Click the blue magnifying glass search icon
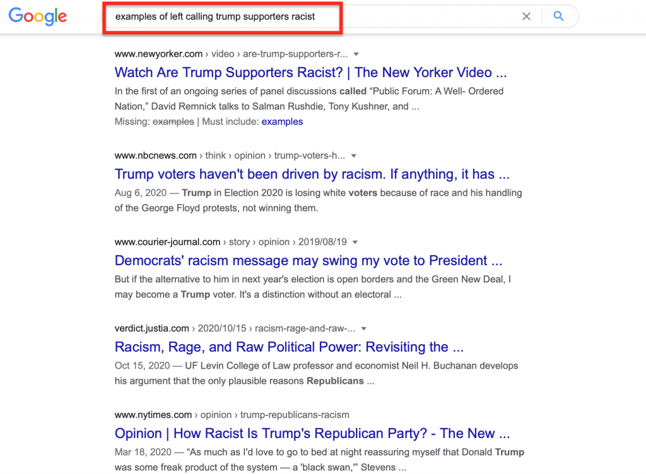 (558, 16)
